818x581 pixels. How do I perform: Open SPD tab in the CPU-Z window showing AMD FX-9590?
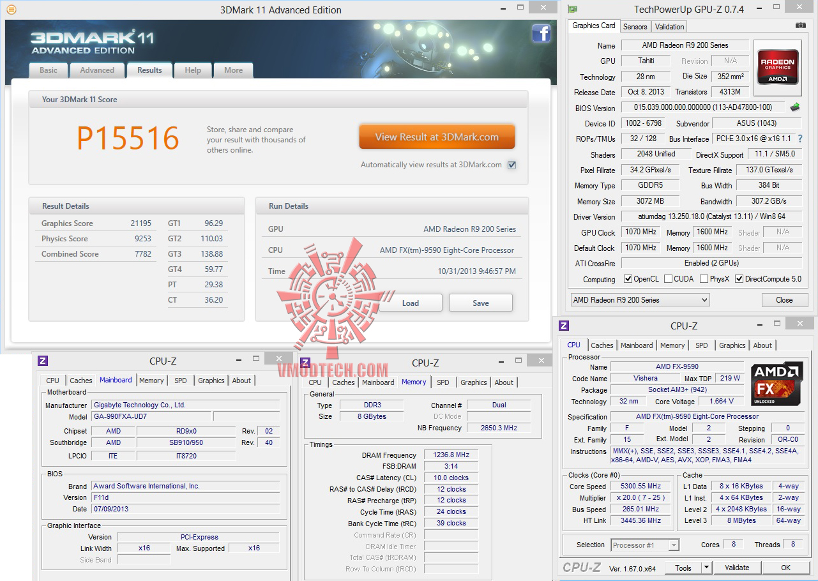tap(702, 345)
